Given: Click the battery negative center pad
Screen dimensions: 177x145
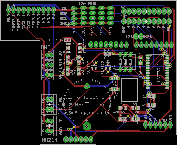Looking at the screenshot, I should click(87, 86).
